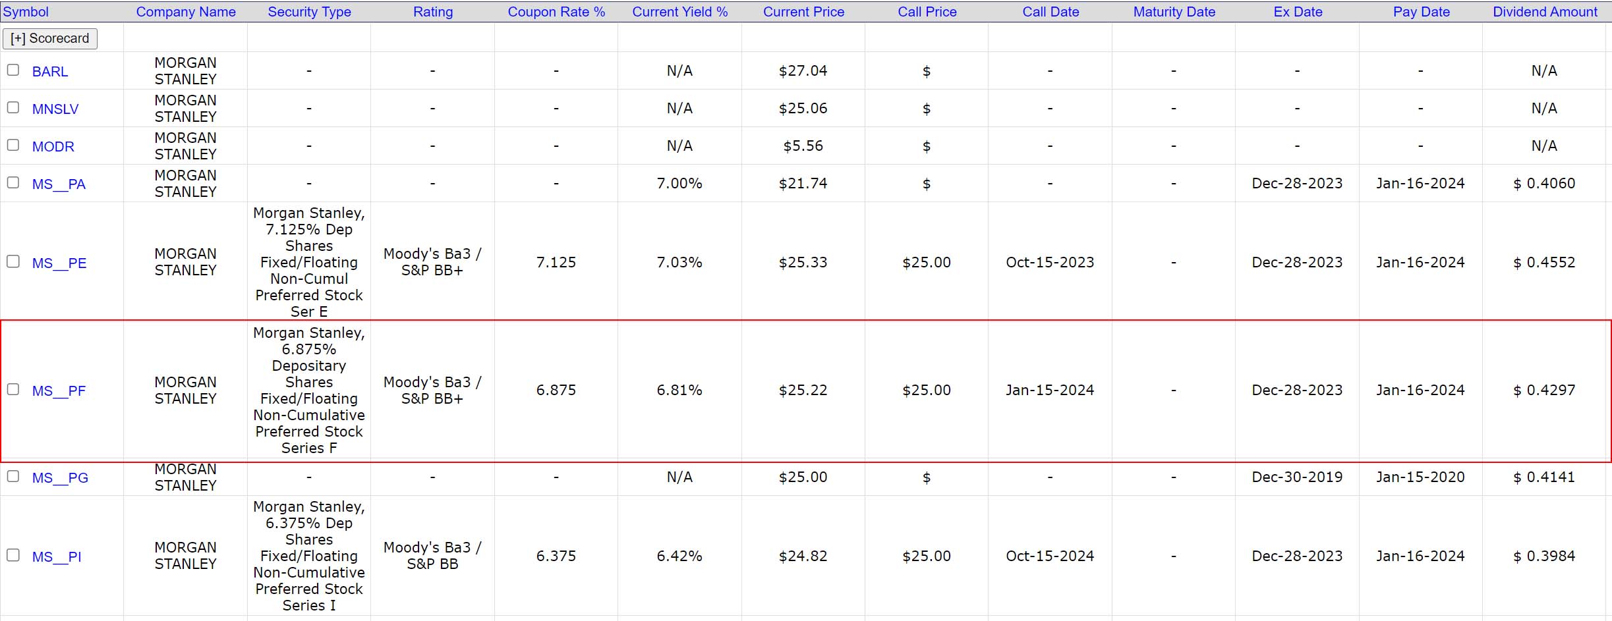
Task: Sort by the Symbol column header
Action: [26, 12]
